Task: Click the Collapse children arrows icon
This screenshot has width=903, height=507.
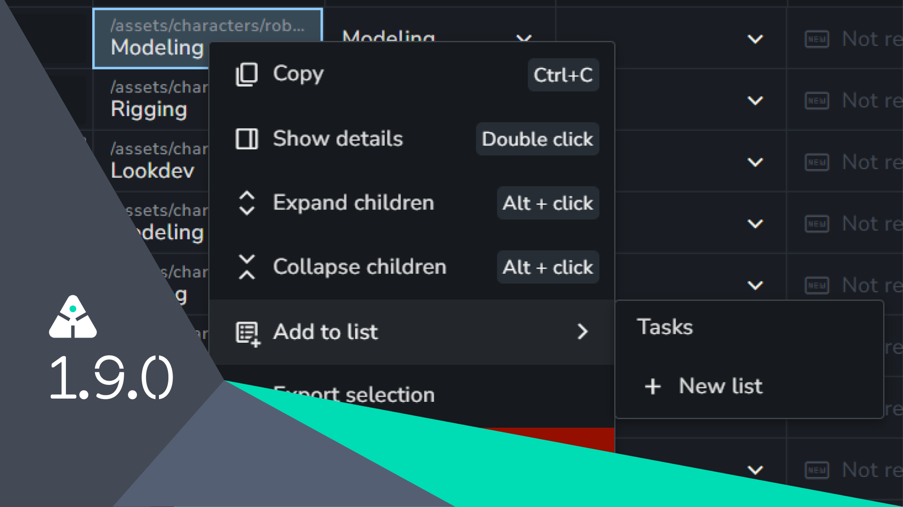Action: click(x=246, y=267)
